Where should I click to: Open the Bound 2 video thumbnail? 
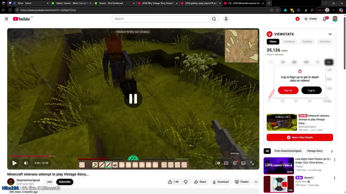[279, 184]
